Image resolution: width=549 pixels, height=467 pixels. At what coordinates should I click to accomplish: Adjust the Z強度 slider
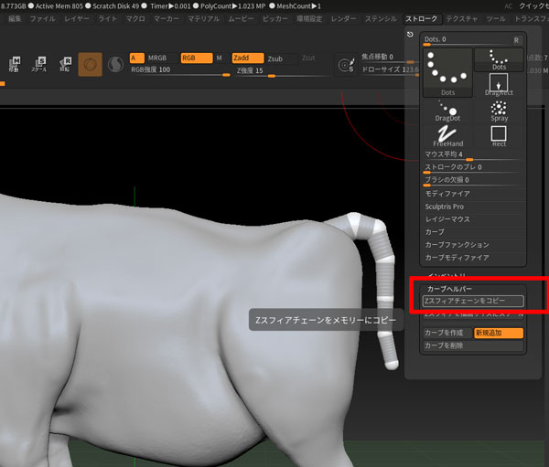(282, 71)
